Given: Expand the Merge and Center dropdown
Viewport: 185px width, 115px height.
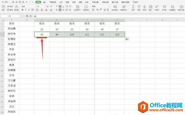Looking at the screenshot, I should (x=78, y=10).
